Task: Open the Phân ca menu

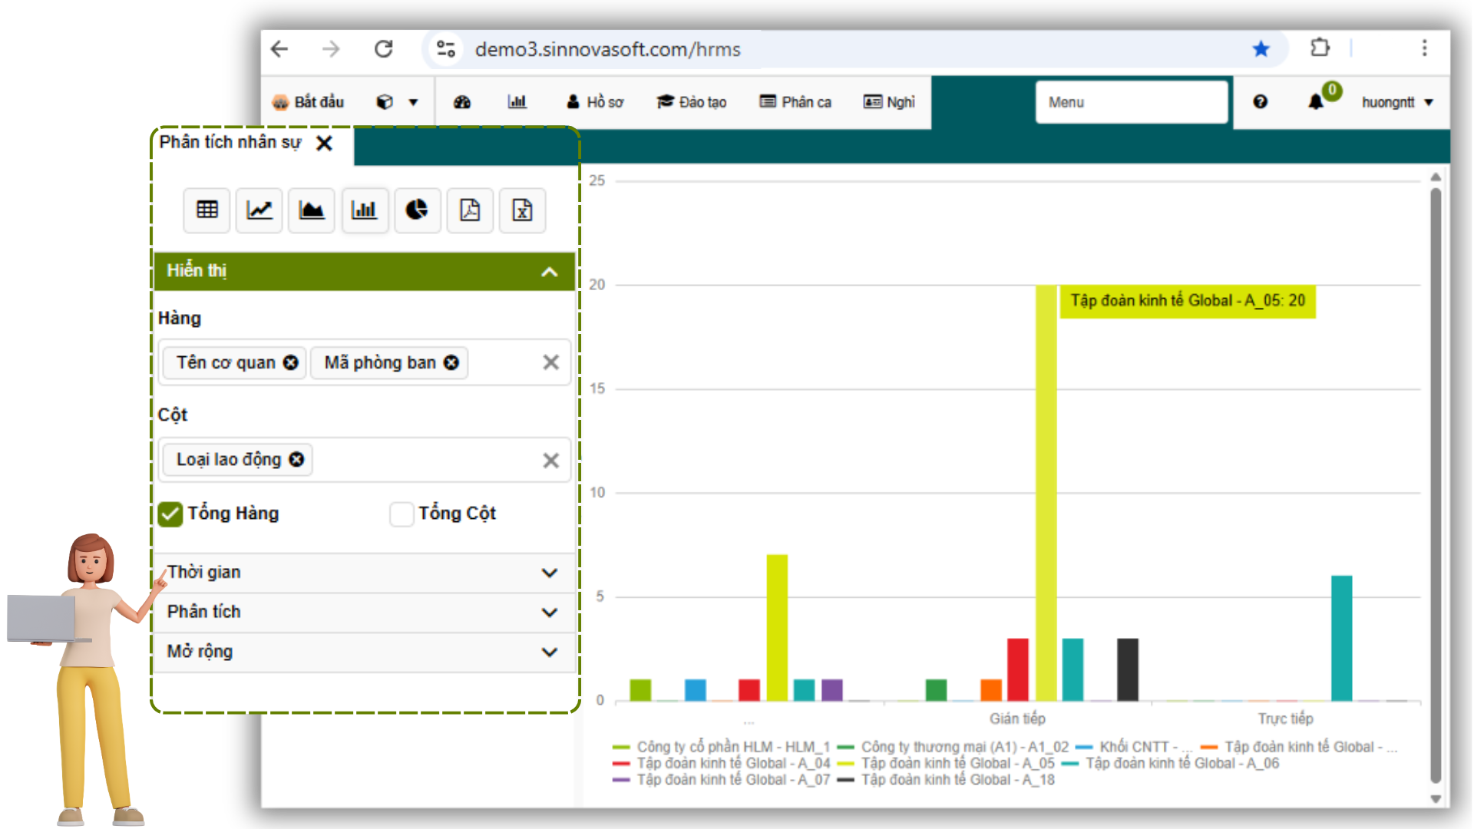Action: tap(795, 102)
